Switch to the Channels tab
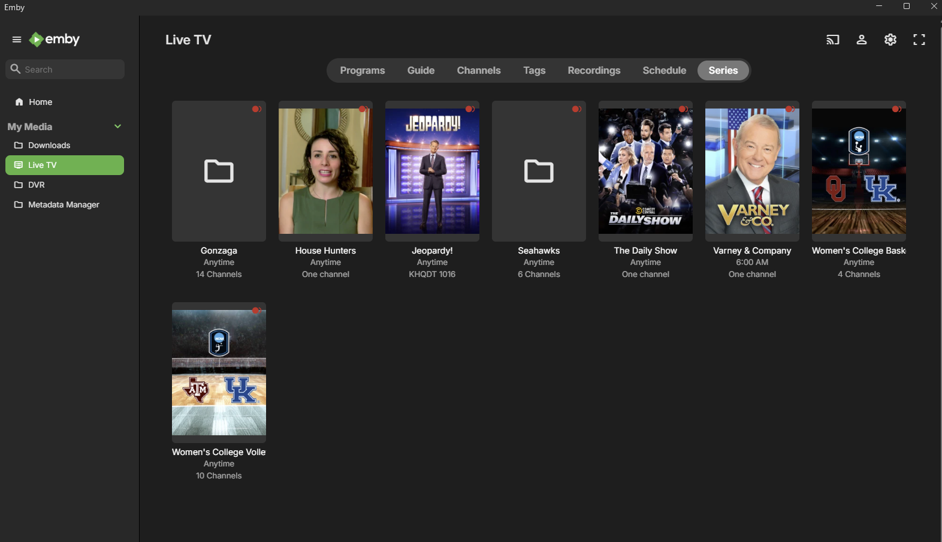This screenshot has height=542, width=942. tap(479, 70)
